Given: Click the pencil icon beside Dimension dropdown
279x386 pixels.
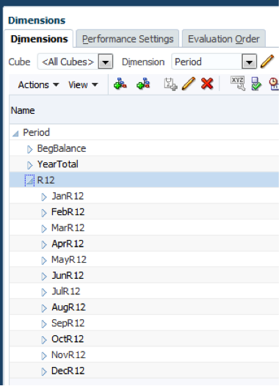Looking at the screenshot, I should 267,62.
